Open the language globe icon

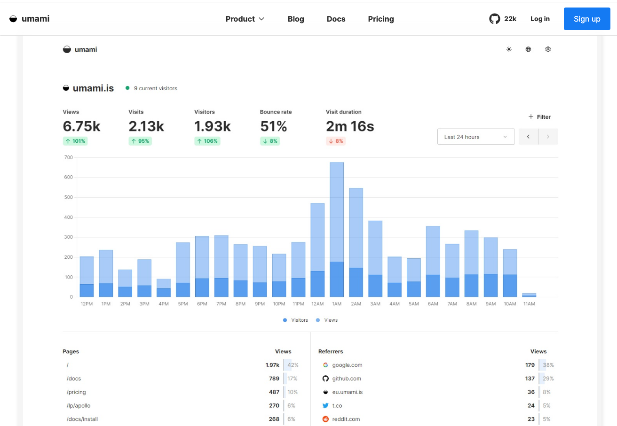pyautogui.click(x=528, y=49)
